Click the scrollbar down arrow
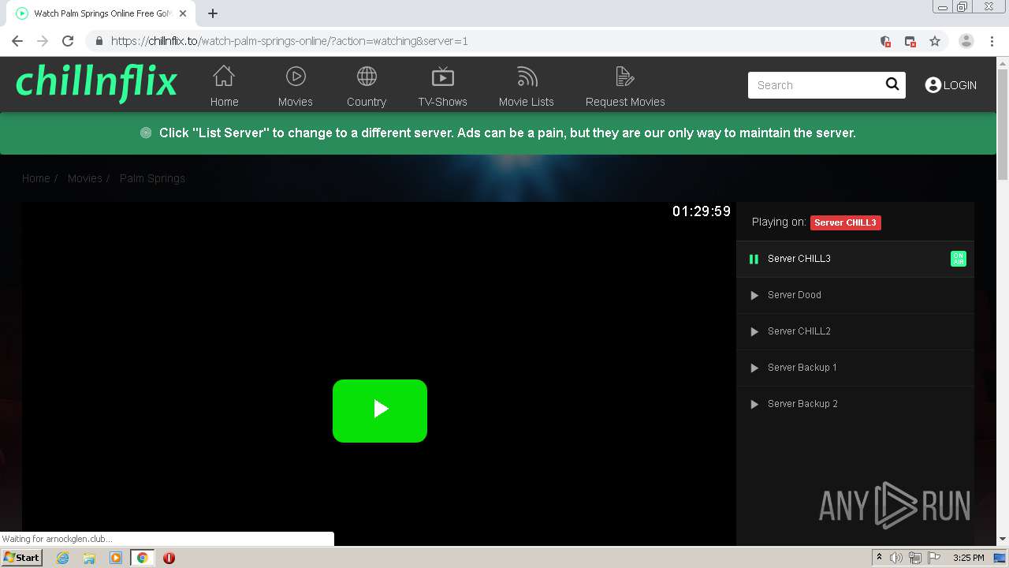1009x568 pixels. (1003, 539)
